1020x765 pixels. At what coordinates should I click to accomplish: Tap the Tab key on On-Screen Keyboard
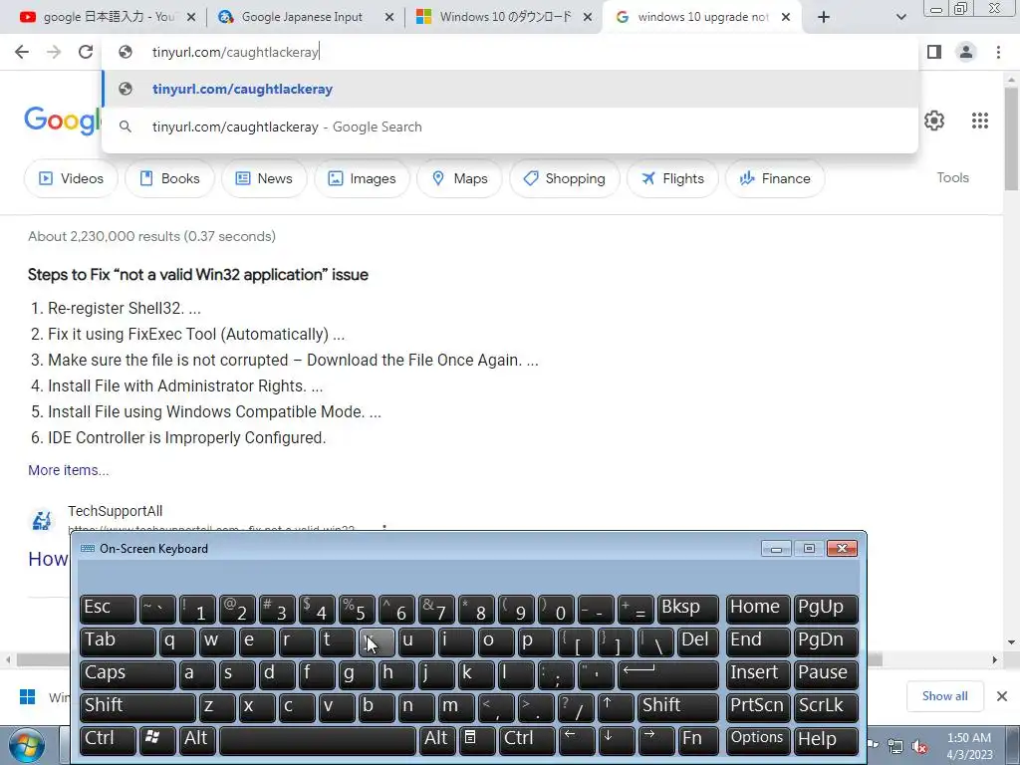pyautogui.click(x=118, y=641)
